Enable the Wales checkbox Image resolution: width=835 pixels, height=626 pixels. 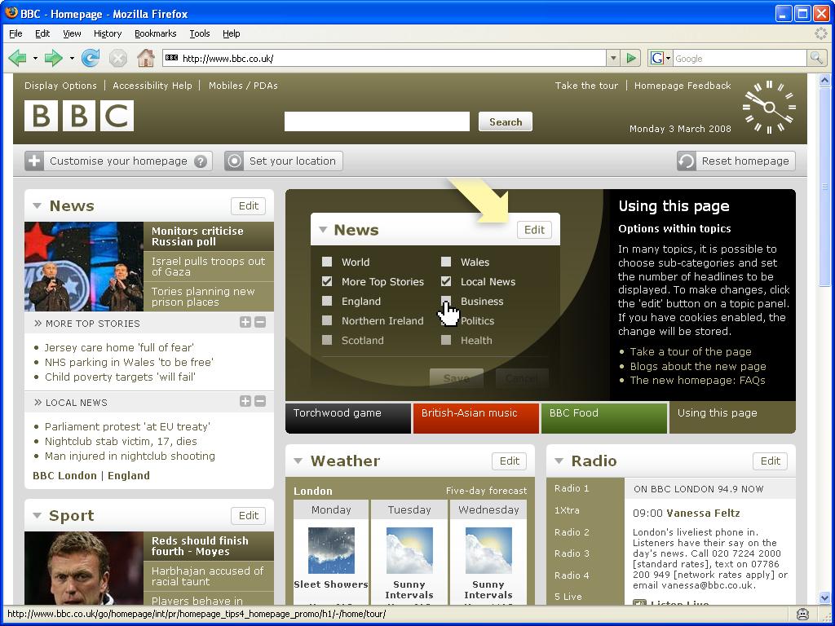pyautogui.click(x=446, y=262)
